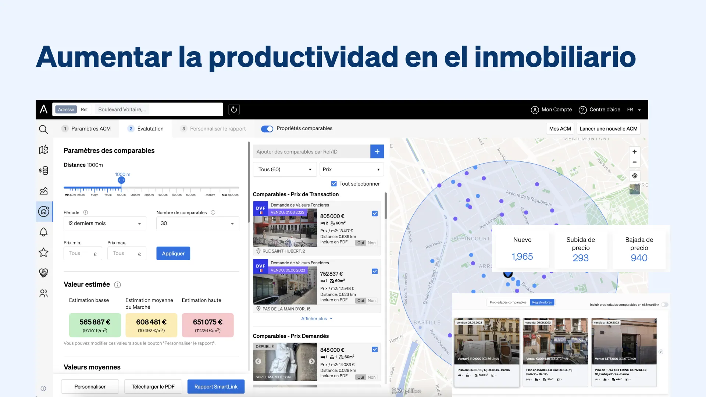Zoom in on the map
The height and width of the screenshot is (397, 706).
634,152
